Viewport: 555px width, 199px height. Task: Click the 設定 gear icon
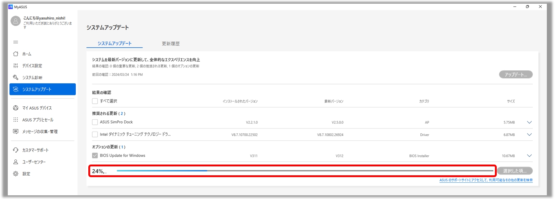(16, 174)
